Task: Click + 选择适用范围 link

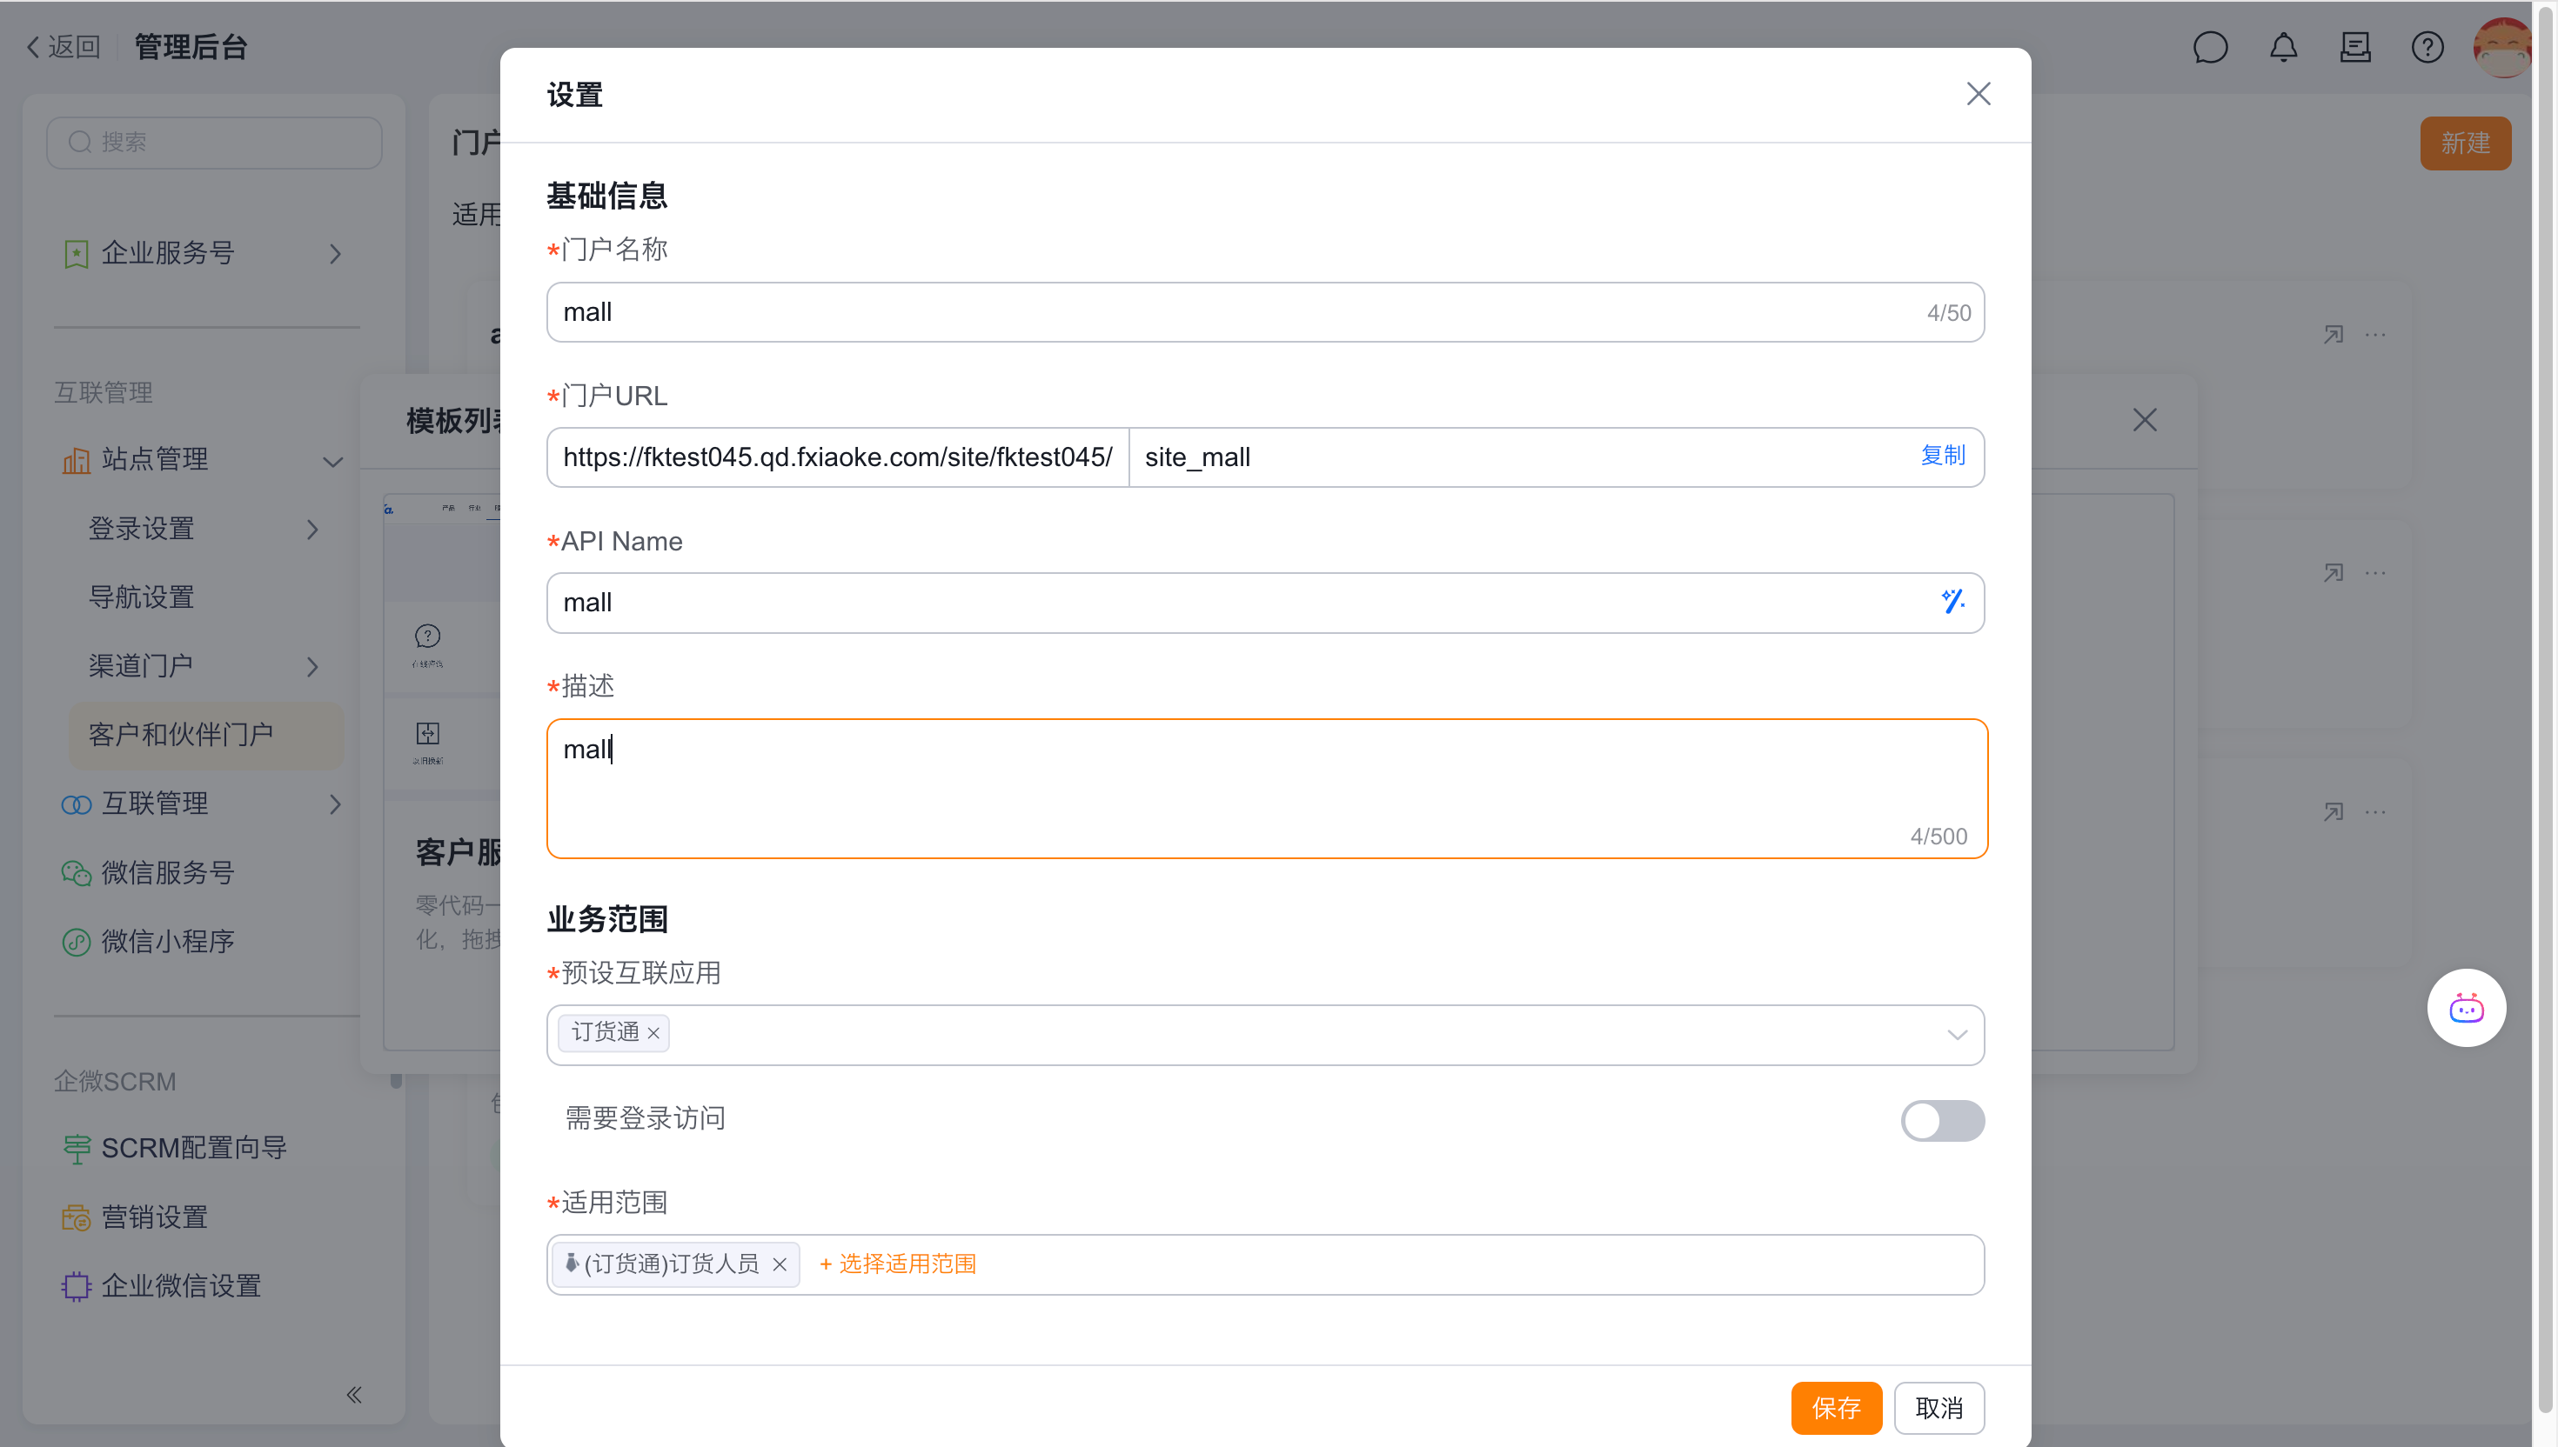Action: 898,1264
